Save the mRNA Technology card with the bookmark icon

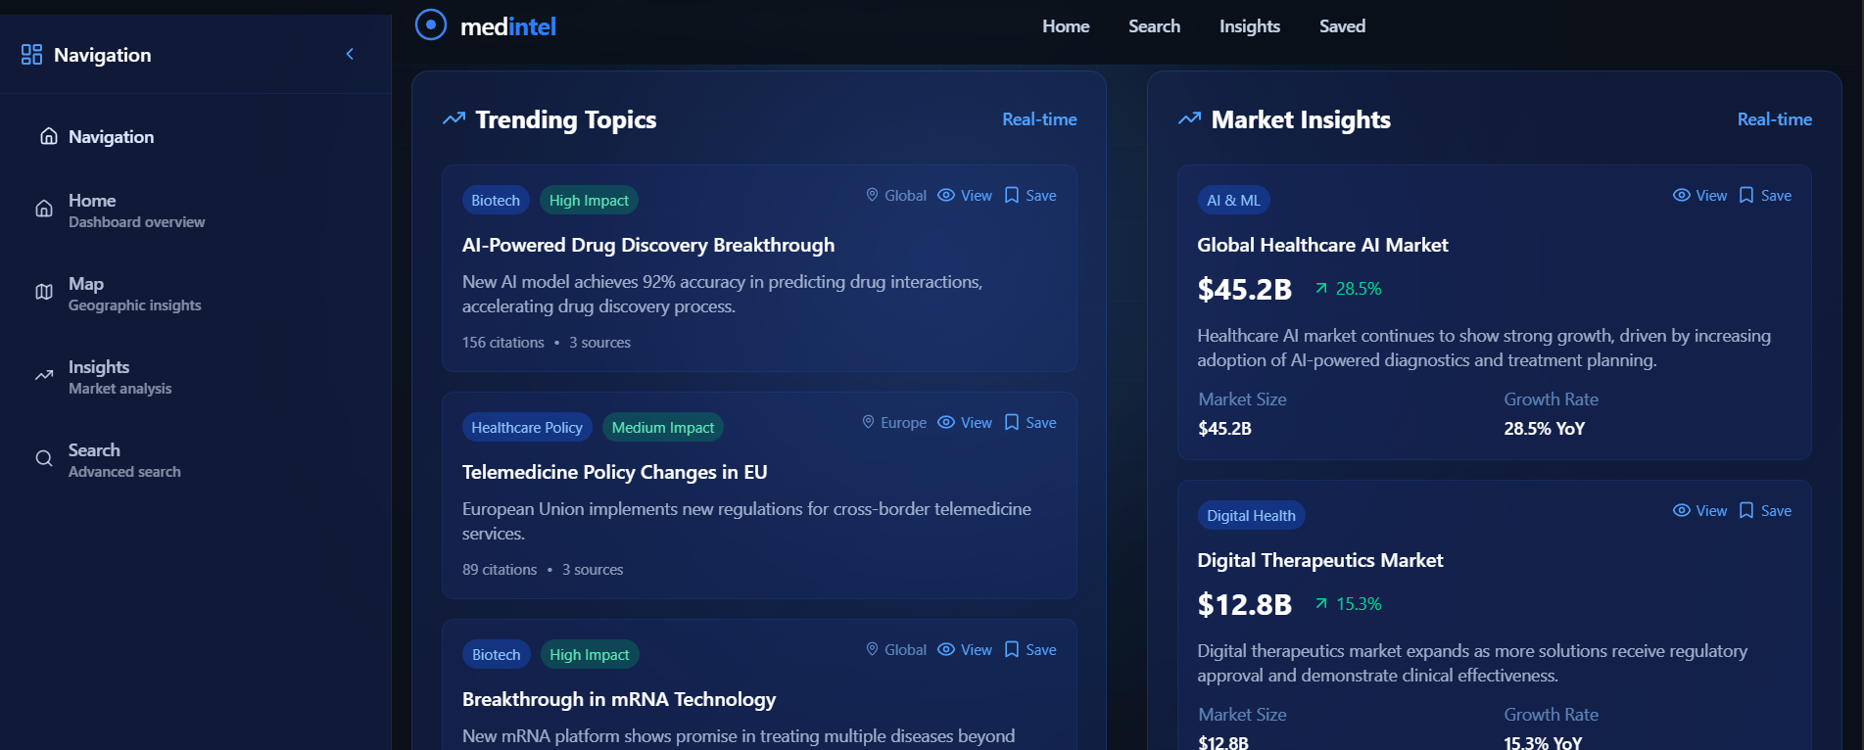pos(1012,649)
